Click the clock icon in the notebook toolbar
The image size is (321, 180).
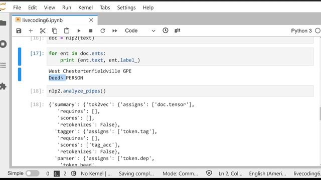pos(166,30)
